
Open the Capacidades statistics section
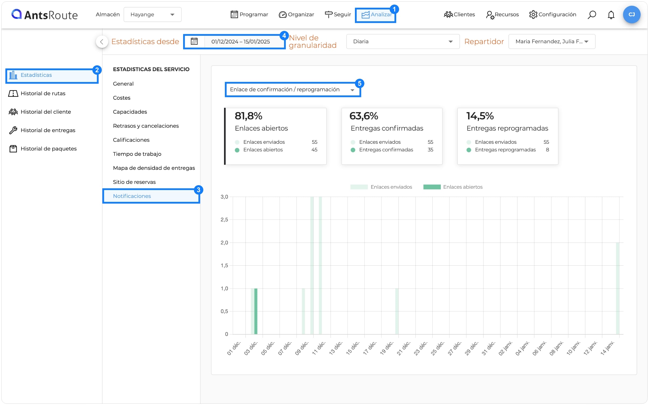(130, 112)
